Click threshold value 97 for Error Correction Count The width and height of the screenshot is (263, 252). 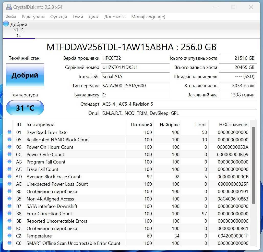click(204, 214)
